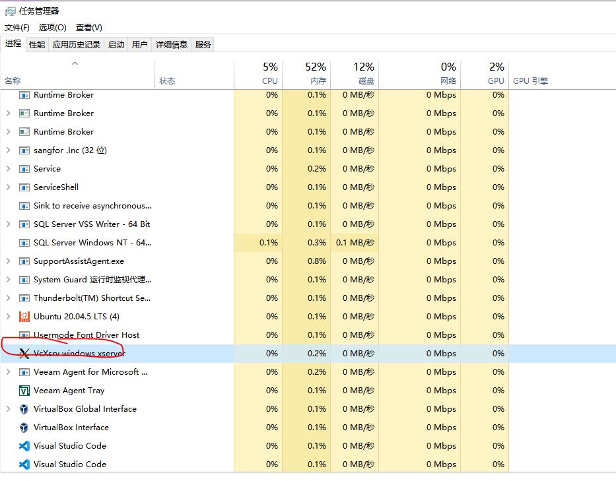Expand the VirtualBox Global Interface group

[x=8, y=408]
